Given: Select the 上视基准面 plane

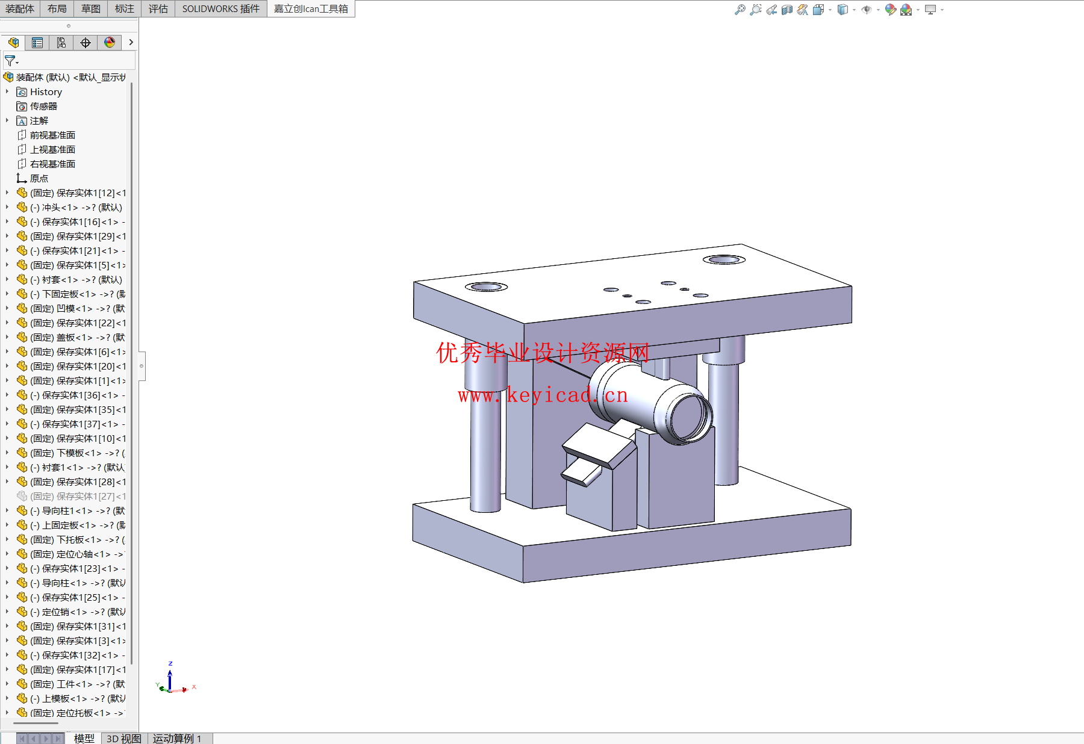Looking at the screenshot, I should click(x=52, y=149).
